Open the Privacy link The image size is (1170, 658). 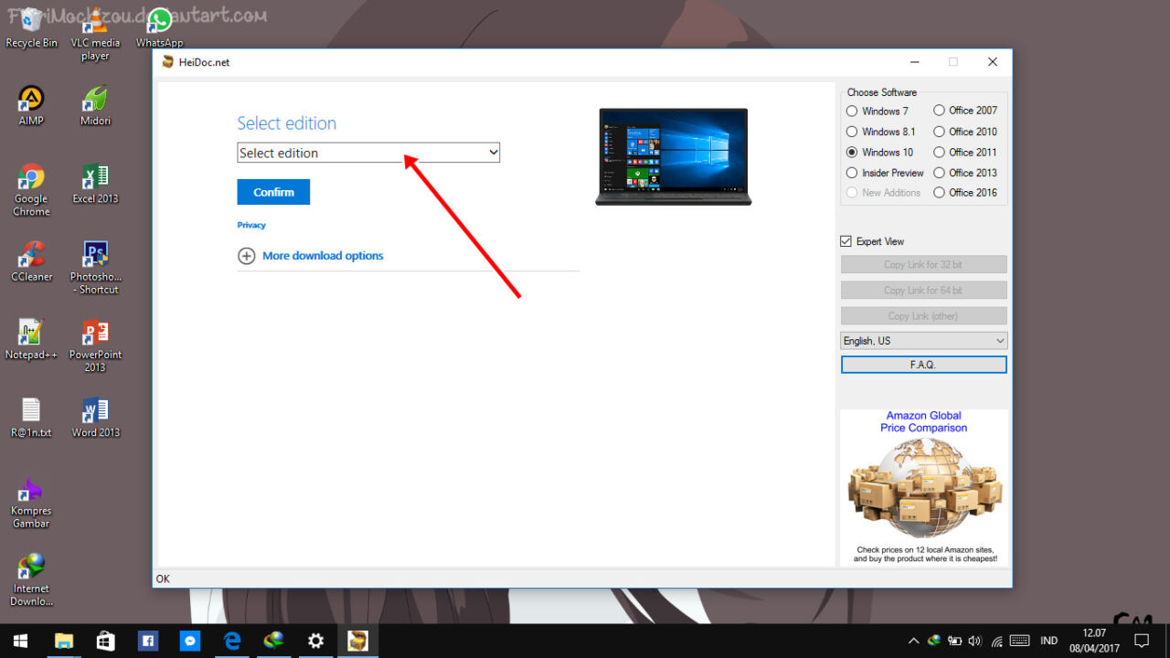pyautogui.click(x=251, y=225)
